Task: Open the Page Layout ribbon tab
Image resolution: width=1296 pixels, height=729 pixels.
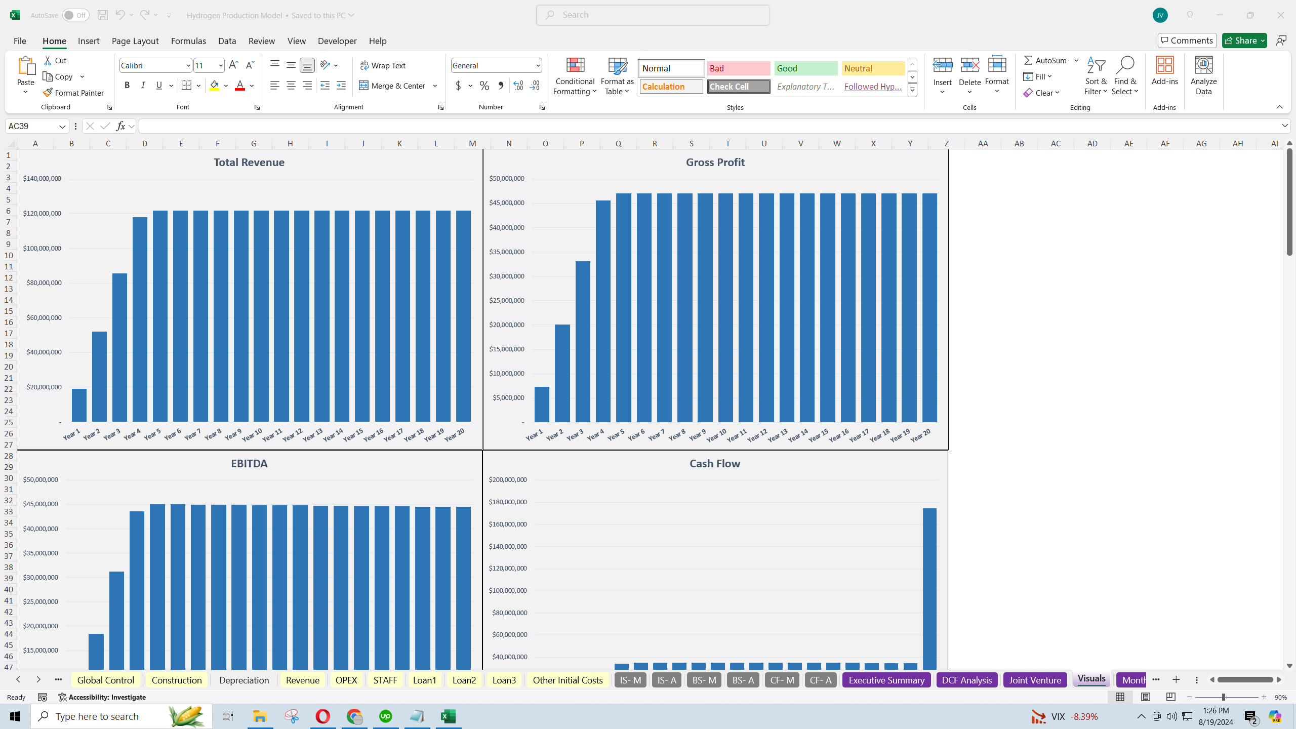Action: pos(135,40)
